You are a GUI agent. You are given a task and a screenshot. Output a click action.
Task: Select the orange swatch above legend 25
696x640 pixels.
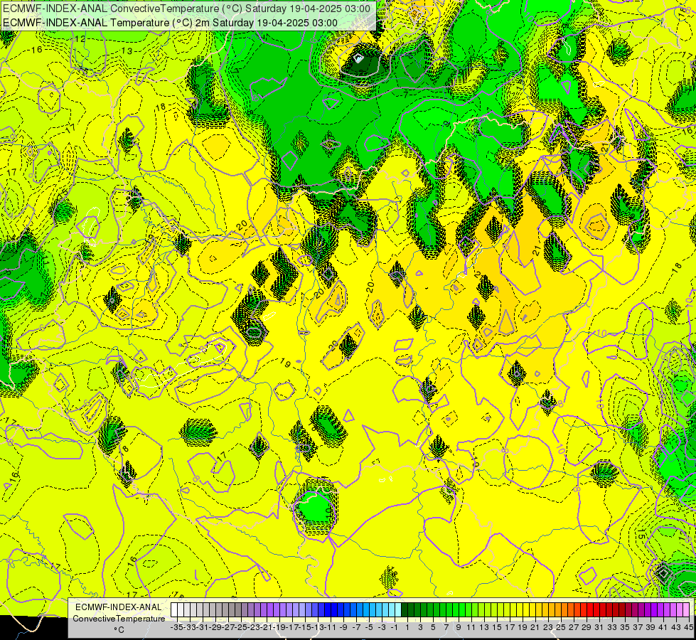pos(564,609)
